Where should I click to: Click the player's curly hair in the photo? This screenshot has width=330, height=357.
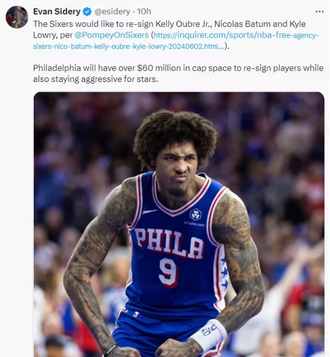point(174,134)
